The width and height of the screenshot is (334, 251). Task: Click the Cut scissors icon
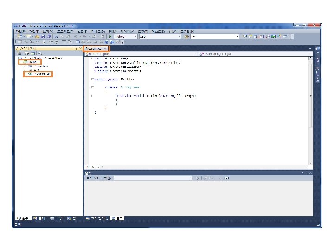(57, 37)
